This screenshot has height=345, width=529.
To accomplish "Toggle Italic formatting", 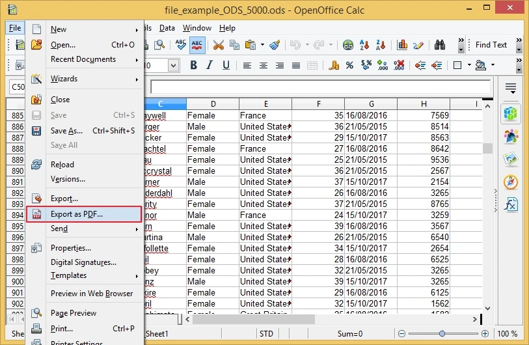I will coord(210,65).
